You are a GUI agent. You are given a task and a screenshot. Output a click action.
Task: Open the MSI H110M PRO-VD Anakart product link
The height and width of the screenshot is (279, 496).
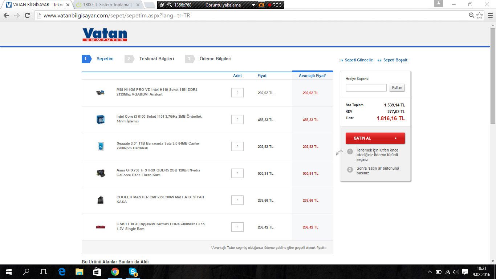[x=157, y=92]
